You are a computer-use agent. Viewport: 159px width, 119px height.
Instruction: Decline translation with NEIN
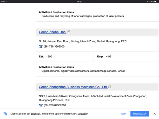point(124,114)
